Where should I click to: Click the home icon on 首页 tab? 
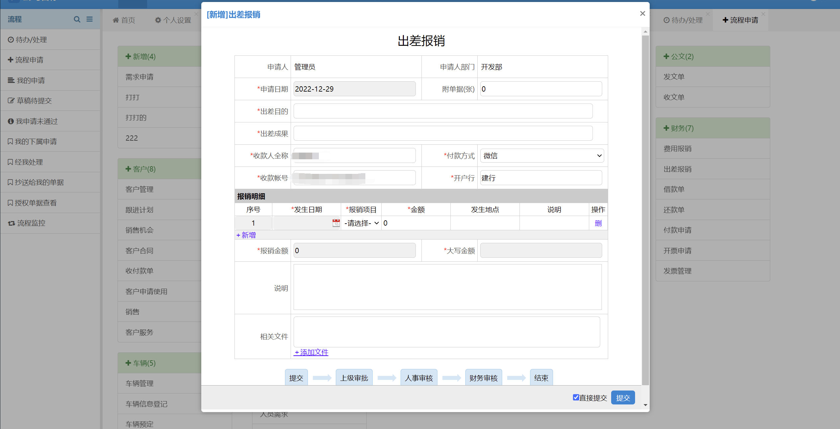pos(116,20)
